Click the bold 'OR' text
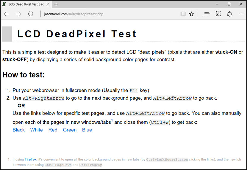 coord(21,106)
